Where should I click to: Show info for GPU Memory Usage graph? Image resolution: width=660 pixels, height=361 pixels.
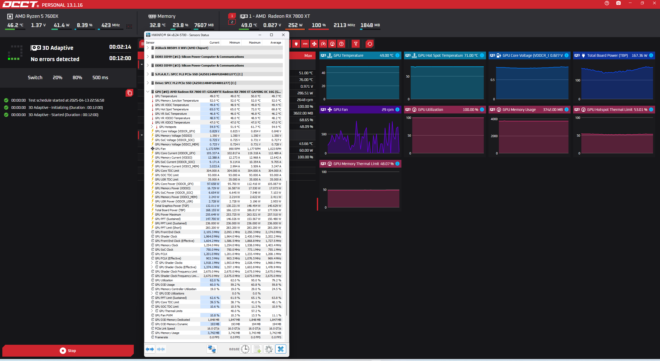click(566, 110)
